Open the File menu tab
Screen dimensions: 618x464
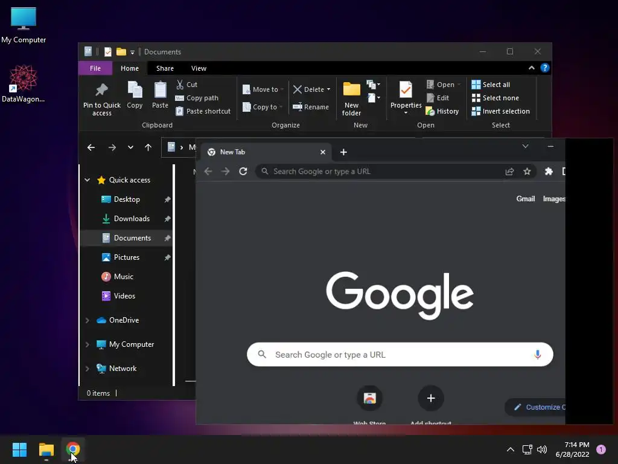[x=95, y=68]
